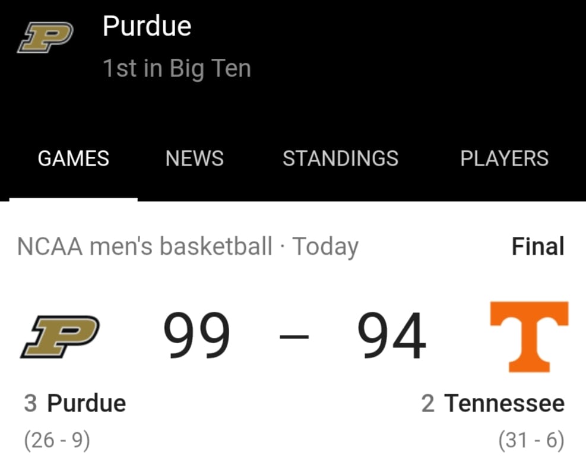
Task: Click Tennessee's record (31 - 6)
Action: pyautogui.click(x=531, y=440)
